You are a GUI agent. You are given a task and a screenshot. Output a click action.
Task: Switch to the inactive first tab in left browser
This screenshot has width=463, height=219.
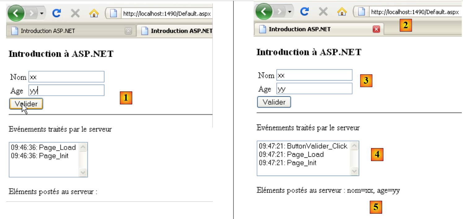tap(62, 31)
